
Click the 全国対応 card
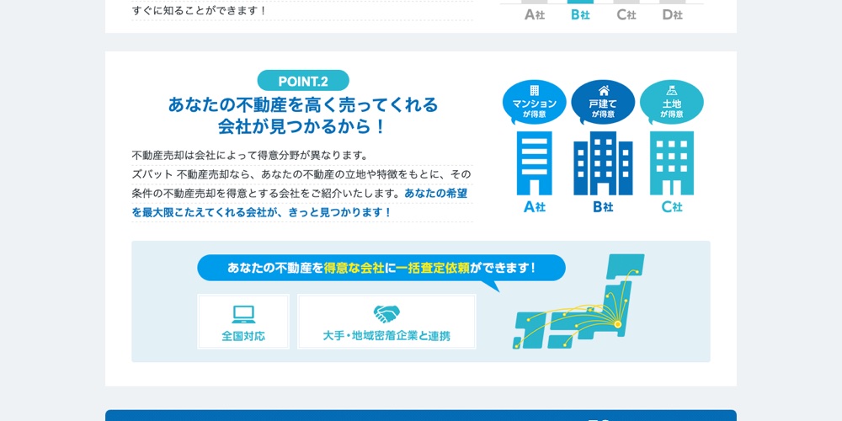(243, 322)
